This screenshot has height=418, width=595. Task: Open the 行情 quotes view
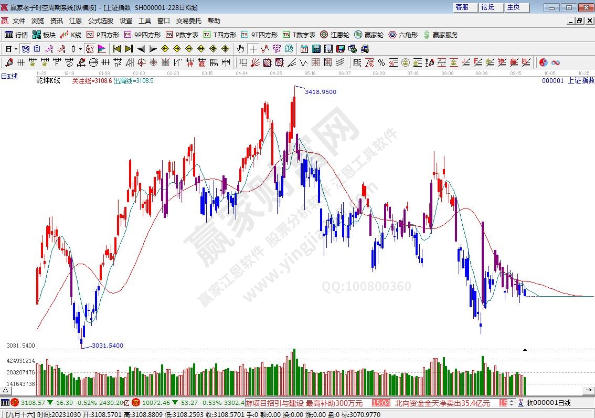pos(16,35)
